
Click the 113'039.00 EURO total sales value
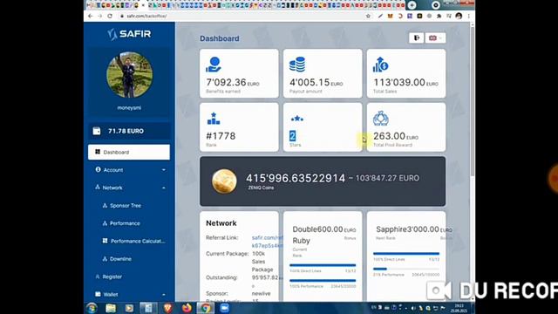(405, 82)
